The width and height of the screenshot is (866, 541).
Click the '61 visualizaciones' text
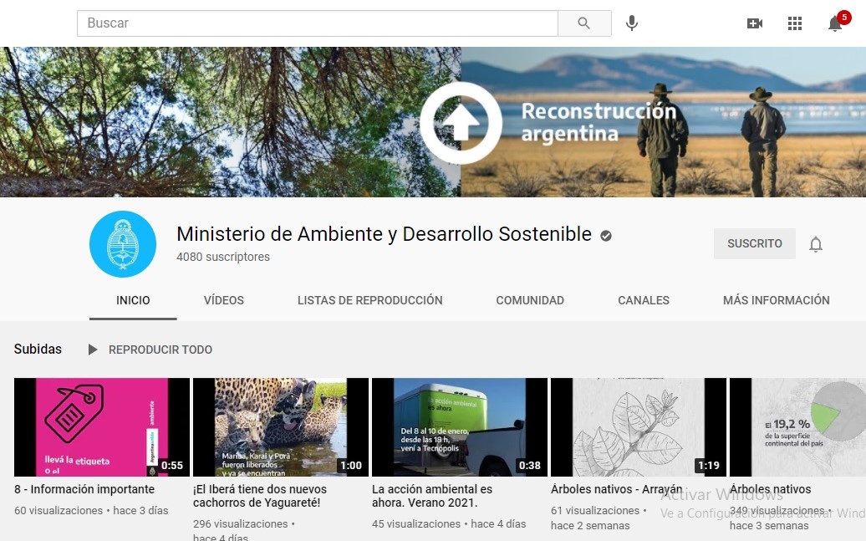pyautogui.click(x=595, y=511)
